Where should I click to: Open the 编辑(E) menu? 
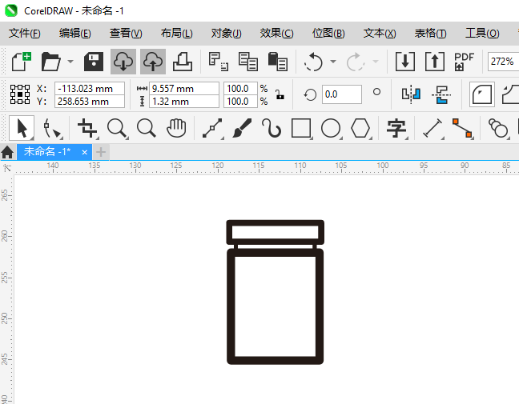coord(75,33)
